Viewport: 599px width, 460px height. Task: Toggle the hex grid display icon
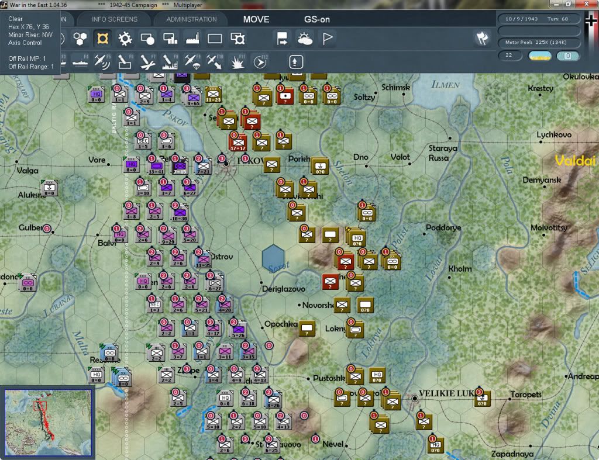[x=80, y=39]
